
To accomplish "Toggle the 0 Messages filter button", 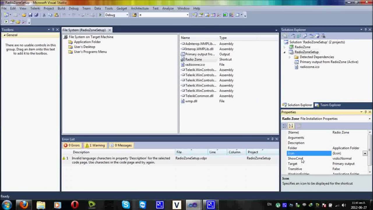I will click(121, 145).
